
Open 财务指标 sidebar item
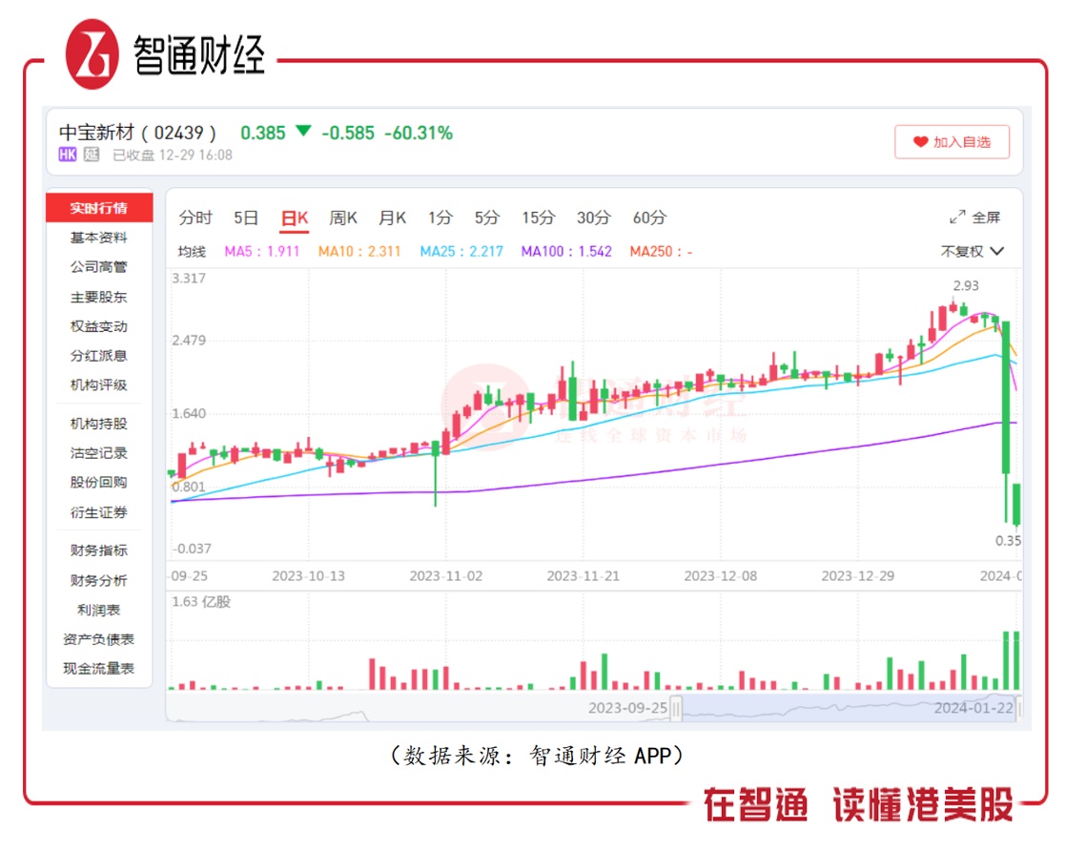point(99,551)
